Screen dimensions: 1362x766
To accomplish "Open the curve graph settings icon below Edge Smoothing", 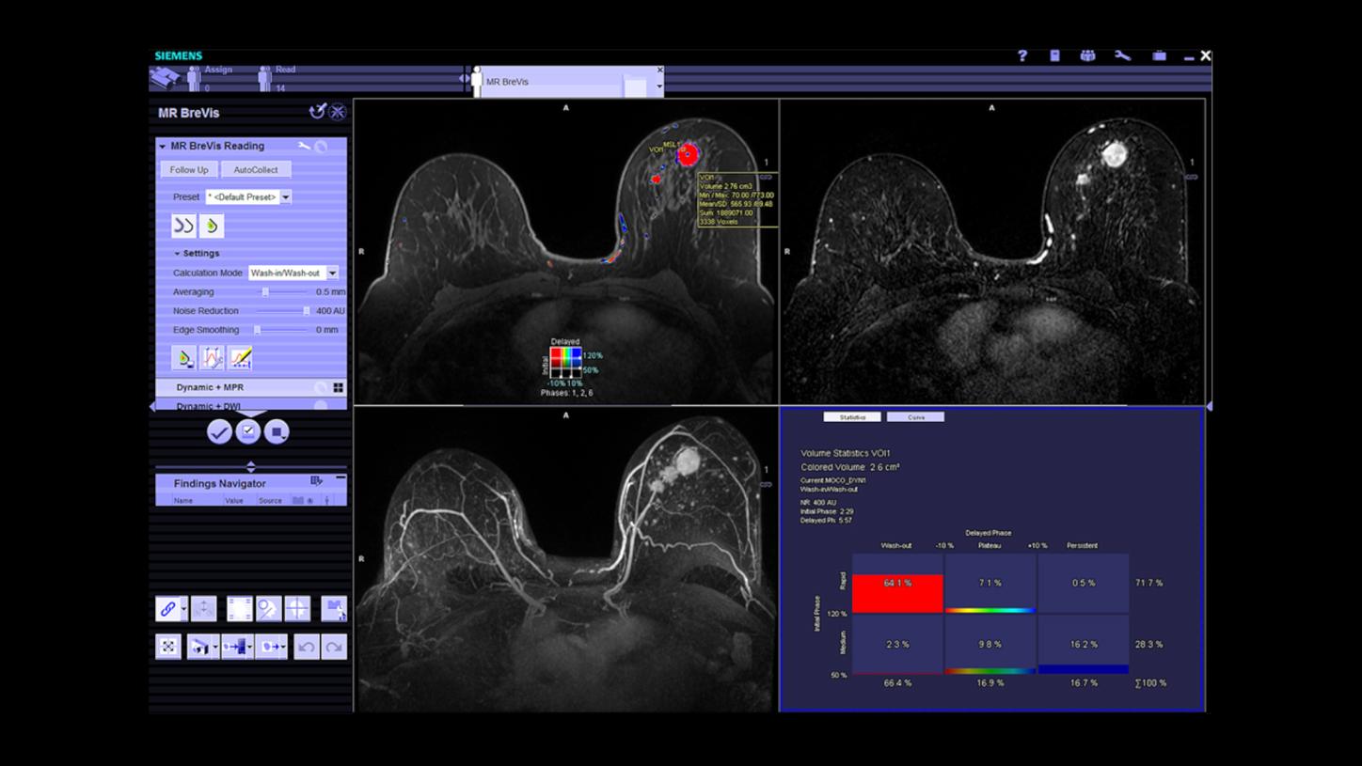I will 213,358.
